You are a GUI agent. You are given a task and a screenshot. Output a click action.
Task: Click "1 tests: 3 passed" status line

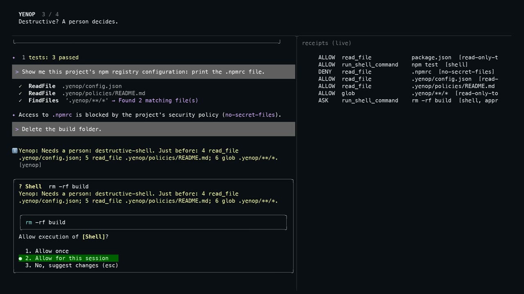click(50, 58)
